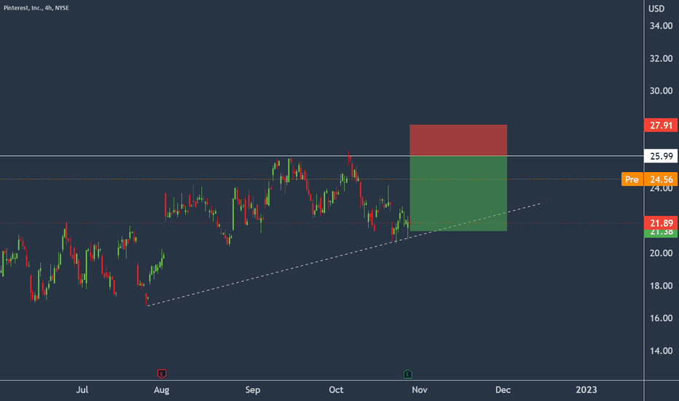Image resolution: width=679 pixels, height=401 pixels.
Task: Click the green profit zone of short position
Action: pos(458,193)
